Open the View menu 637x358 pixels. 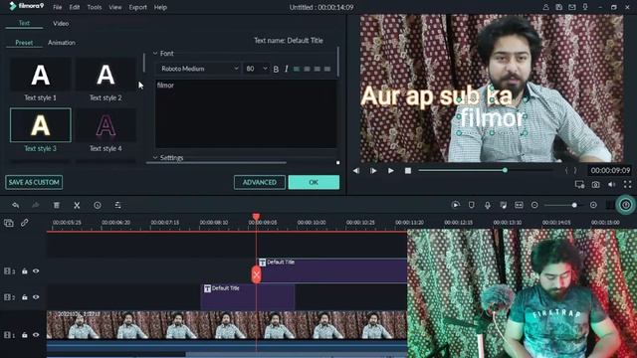[115, 7]
